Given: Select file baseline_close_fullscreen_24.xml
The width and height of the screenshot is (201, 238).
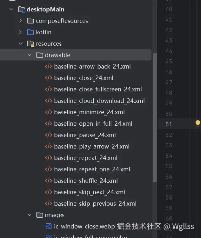Looking at the screenshot, I should (x=98, y=89).
